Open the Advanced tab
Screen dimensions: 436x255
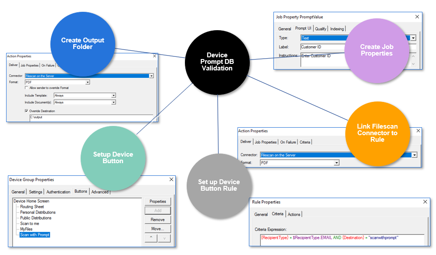pos(100,192)
